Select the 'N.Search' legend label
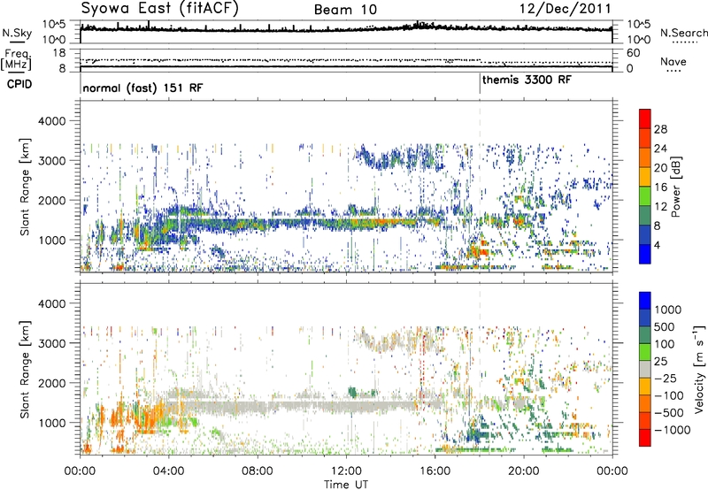The image size is (708, 490). [x=683, y=33]
